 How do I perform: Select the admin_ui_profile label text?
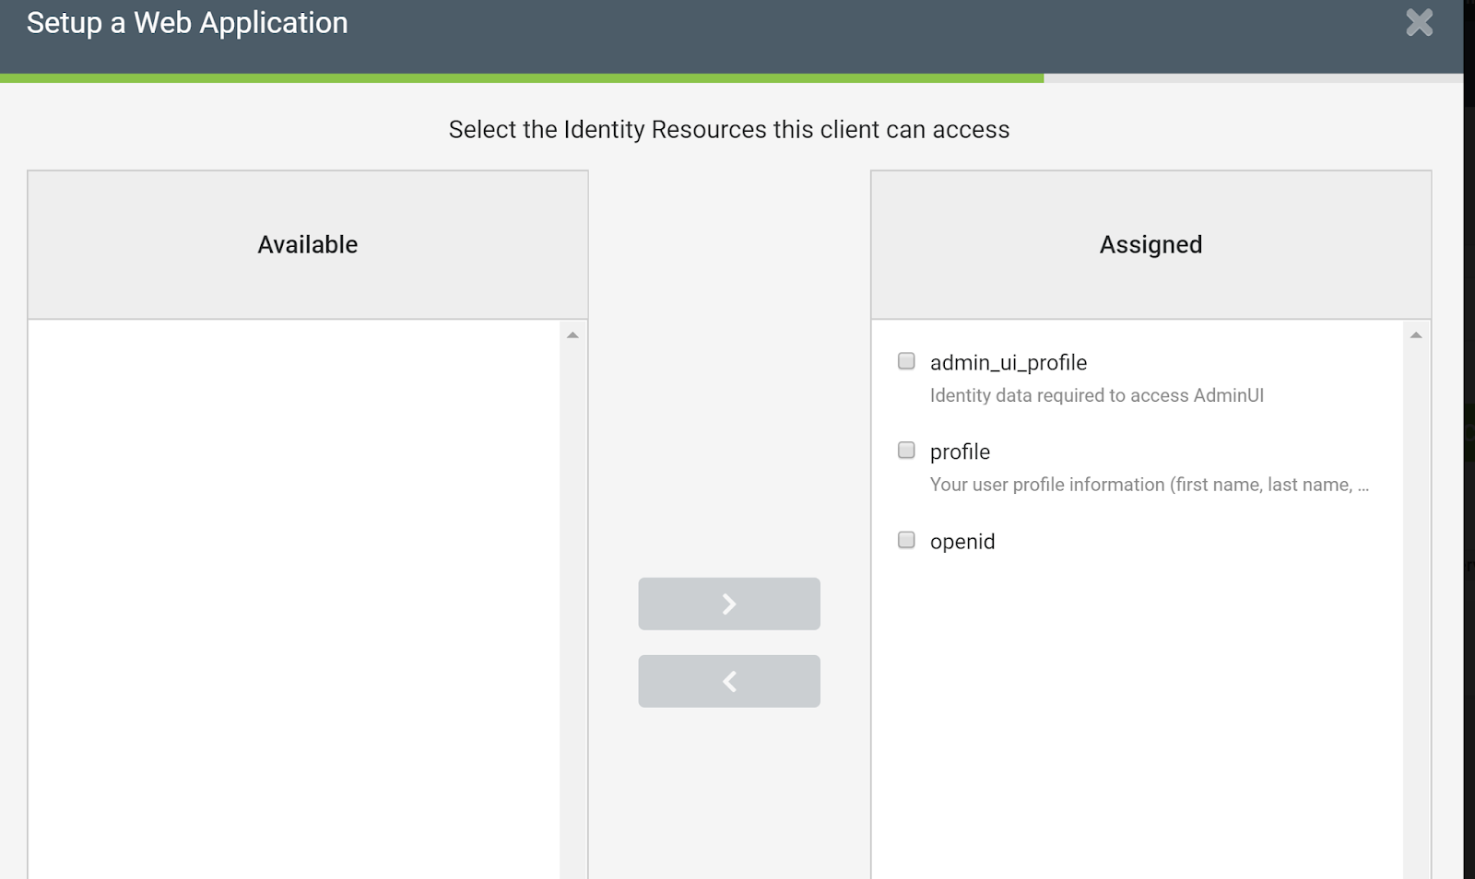(x=1008, y=363)
